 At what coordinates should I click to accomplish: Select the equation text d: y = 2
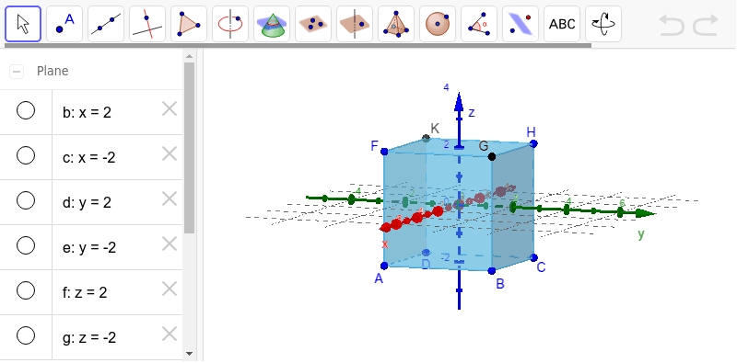(87, 202)
